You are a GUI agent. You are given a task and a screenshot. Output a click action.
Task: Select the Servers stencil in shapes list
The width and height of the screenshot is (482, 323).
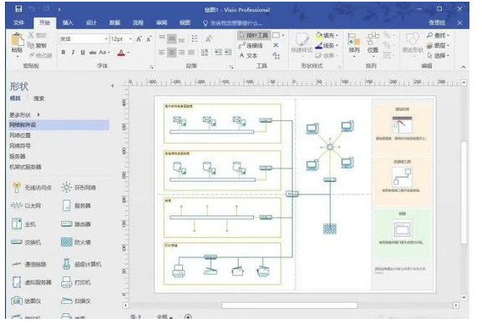point(18,156)
